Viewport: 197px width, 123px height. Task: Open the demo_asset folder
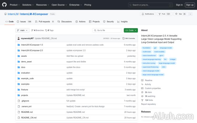coord(26,61)
